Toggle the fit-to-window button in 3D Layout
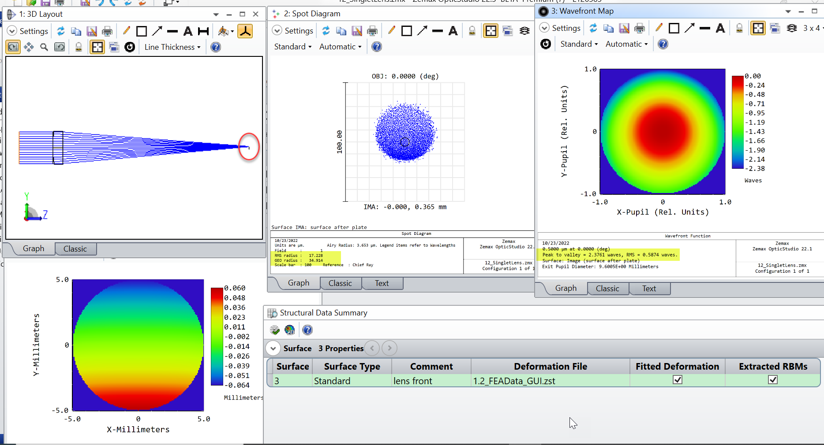824x445 pixels. tap(97, 47)
